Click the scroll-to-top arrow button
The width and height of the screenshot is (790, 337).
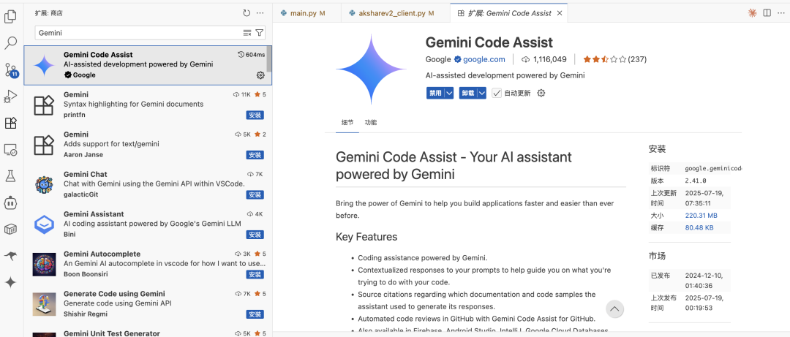615,309
